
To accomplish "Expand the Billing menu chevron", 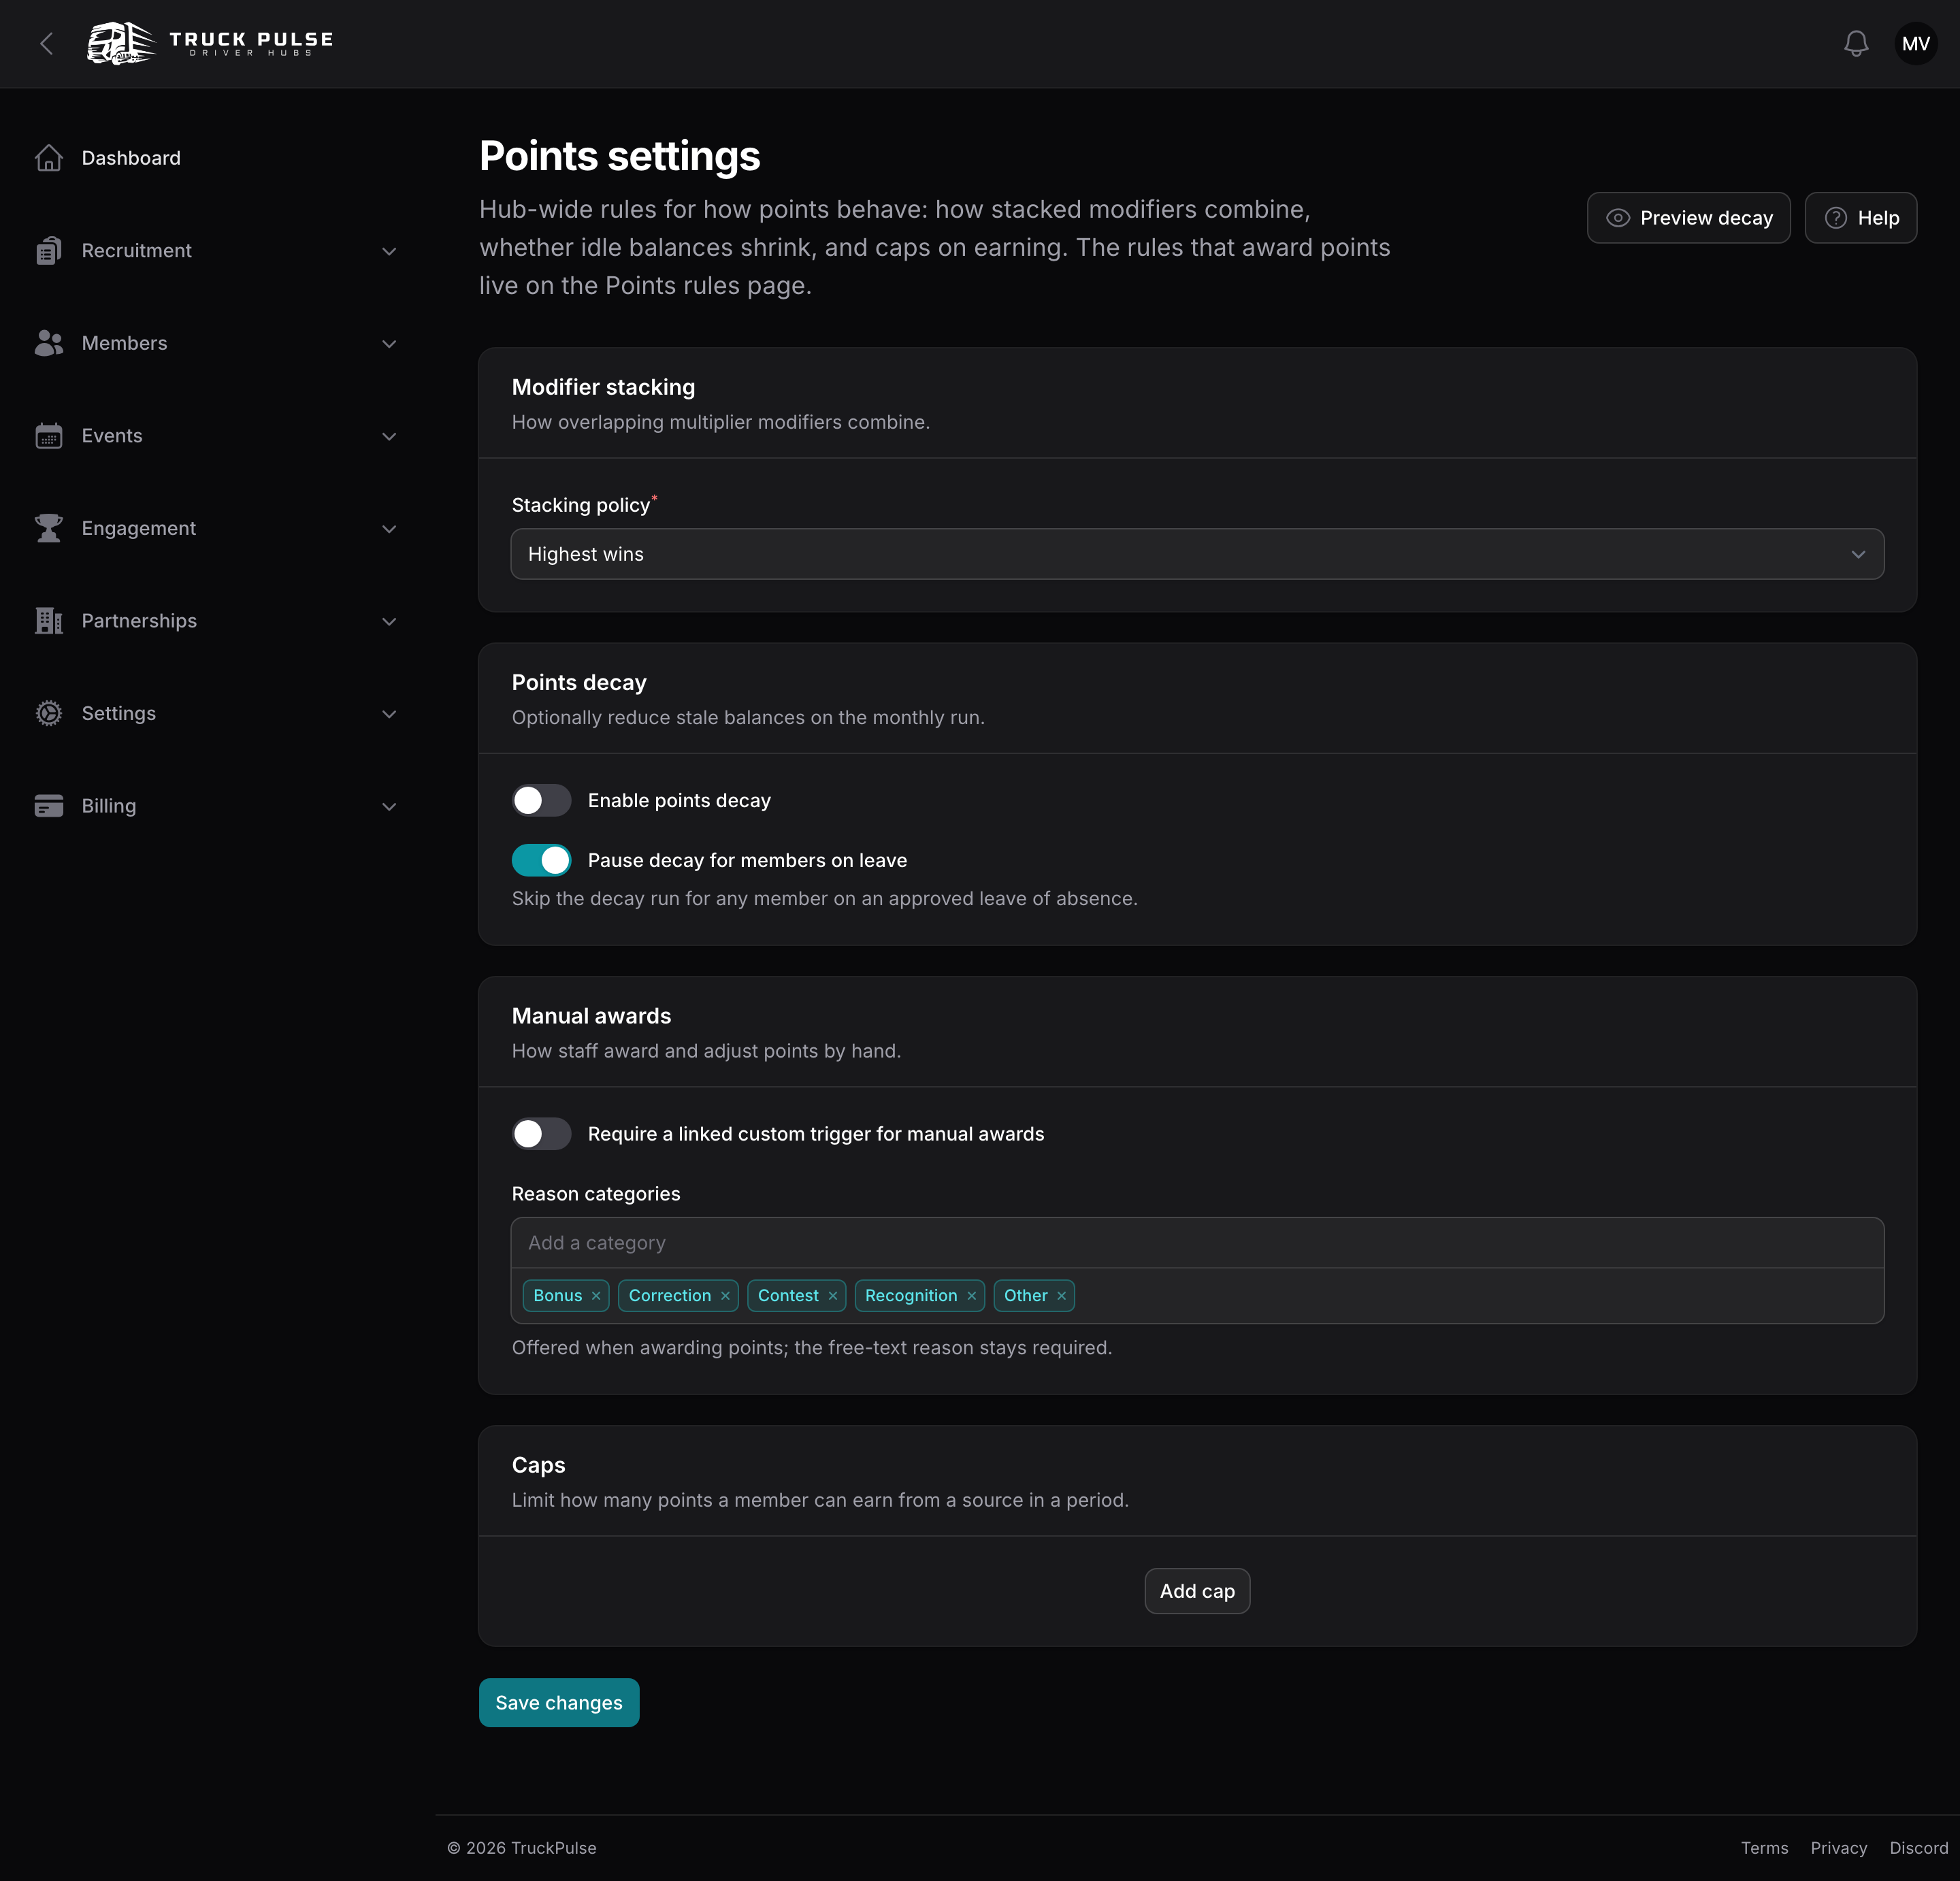I will (389, 806).
